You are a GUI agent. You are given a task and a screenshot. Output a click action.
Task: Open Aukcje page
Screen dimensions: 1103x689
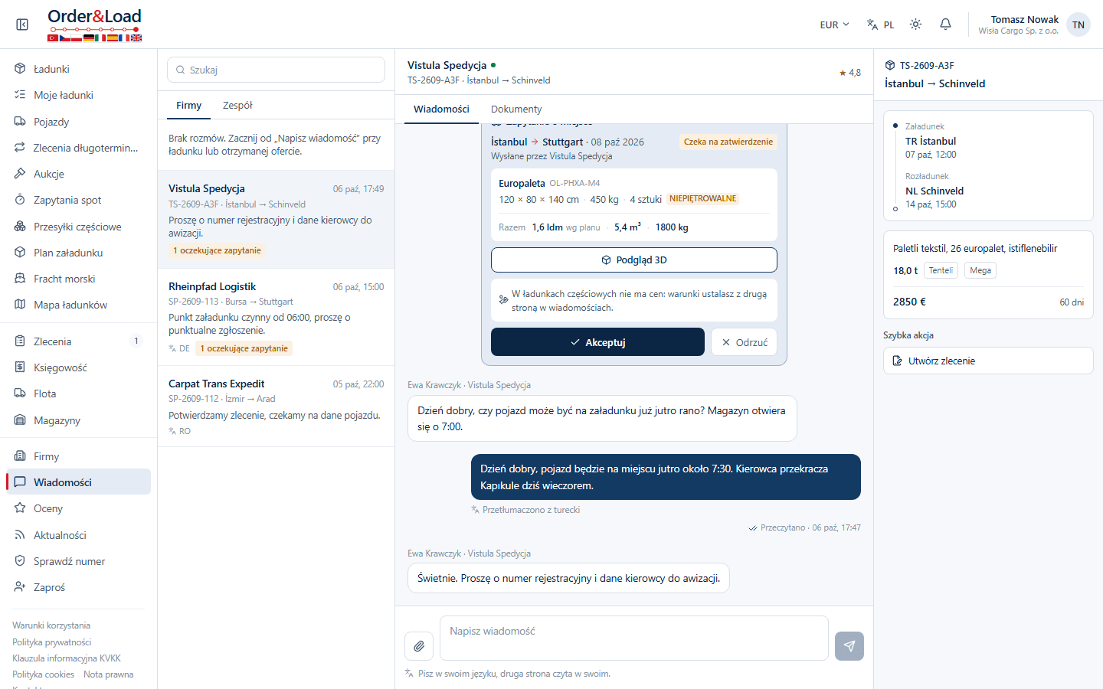77,174
